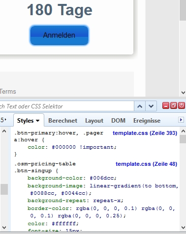The image size is (186, 234).
Task: Click the border-color rgba declaration
Action: [x=101, y=212]
